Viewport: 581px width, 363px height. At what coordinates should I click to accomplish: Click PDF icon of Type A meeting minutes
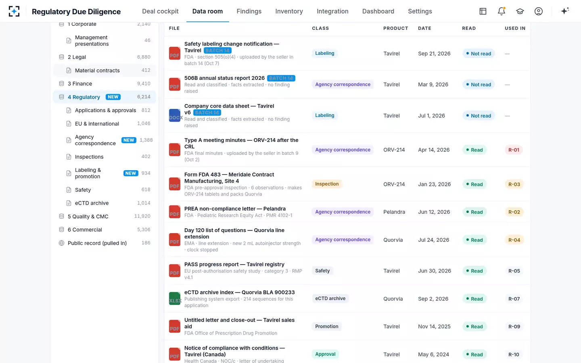(175, 150)
